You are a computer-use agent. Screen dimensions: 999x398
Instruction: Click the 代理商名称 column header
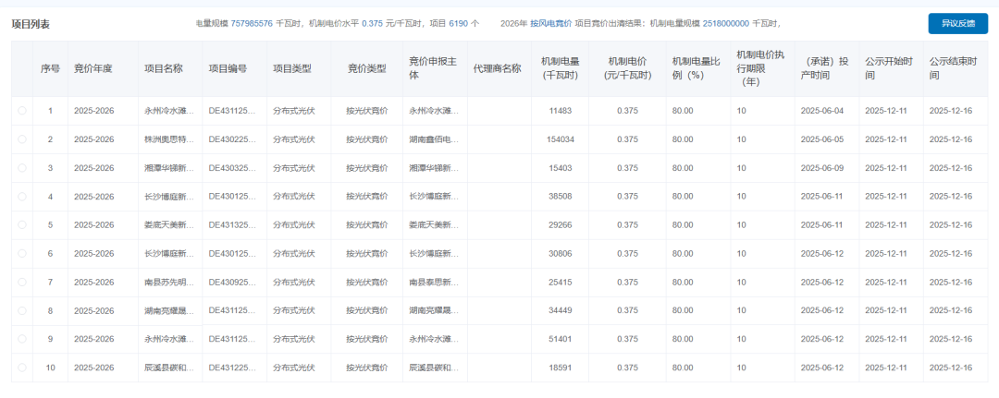[498, 68]
